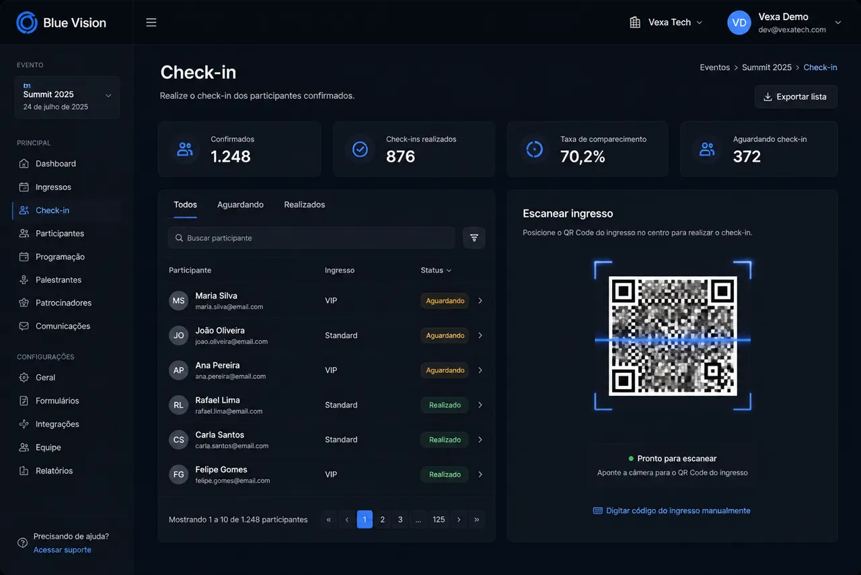Click the Buscar participante search field

point(311,238)
